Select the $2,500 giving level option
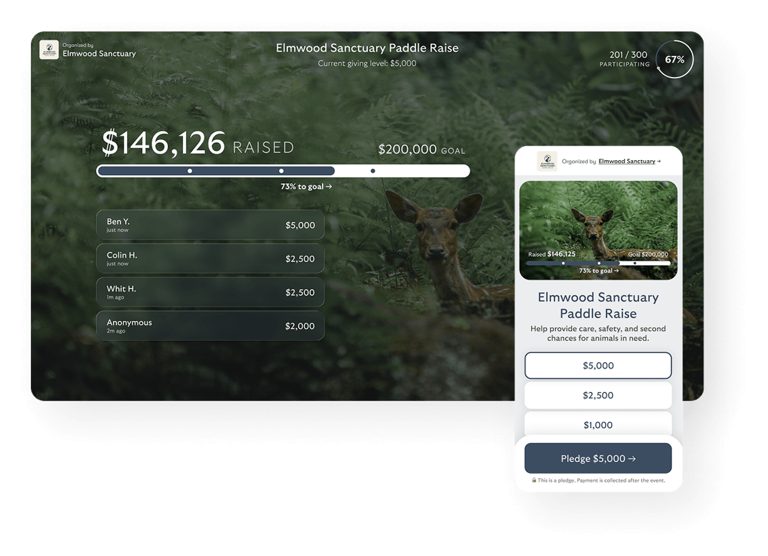The width and height of the screenshot is (768, 556). tap(598, 395)
